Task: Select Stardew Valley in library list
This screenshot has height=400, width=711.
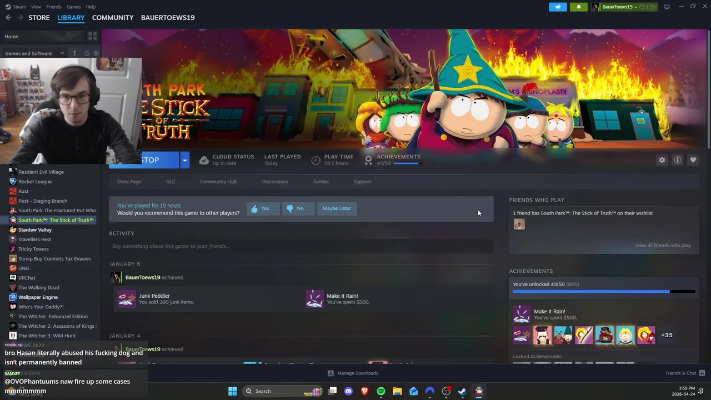Action: pyautogui.click(x=35, y=230)
